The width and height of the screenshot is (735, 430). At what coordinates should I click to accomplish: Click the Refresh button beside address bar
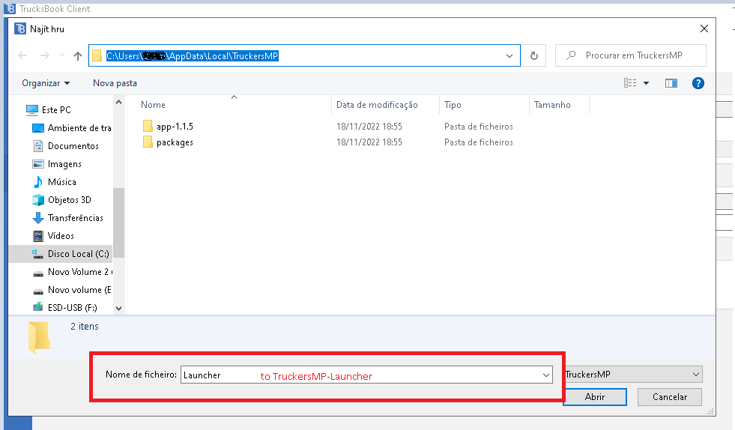tap(533, 56)
